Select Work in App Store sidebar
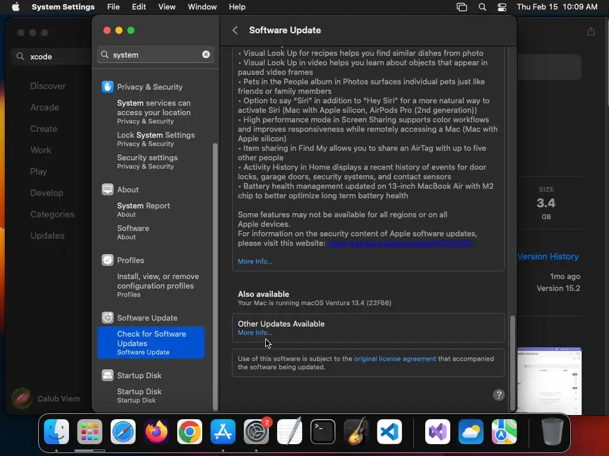Viewport: 609px width, 456px height. [x=41, y=150]
